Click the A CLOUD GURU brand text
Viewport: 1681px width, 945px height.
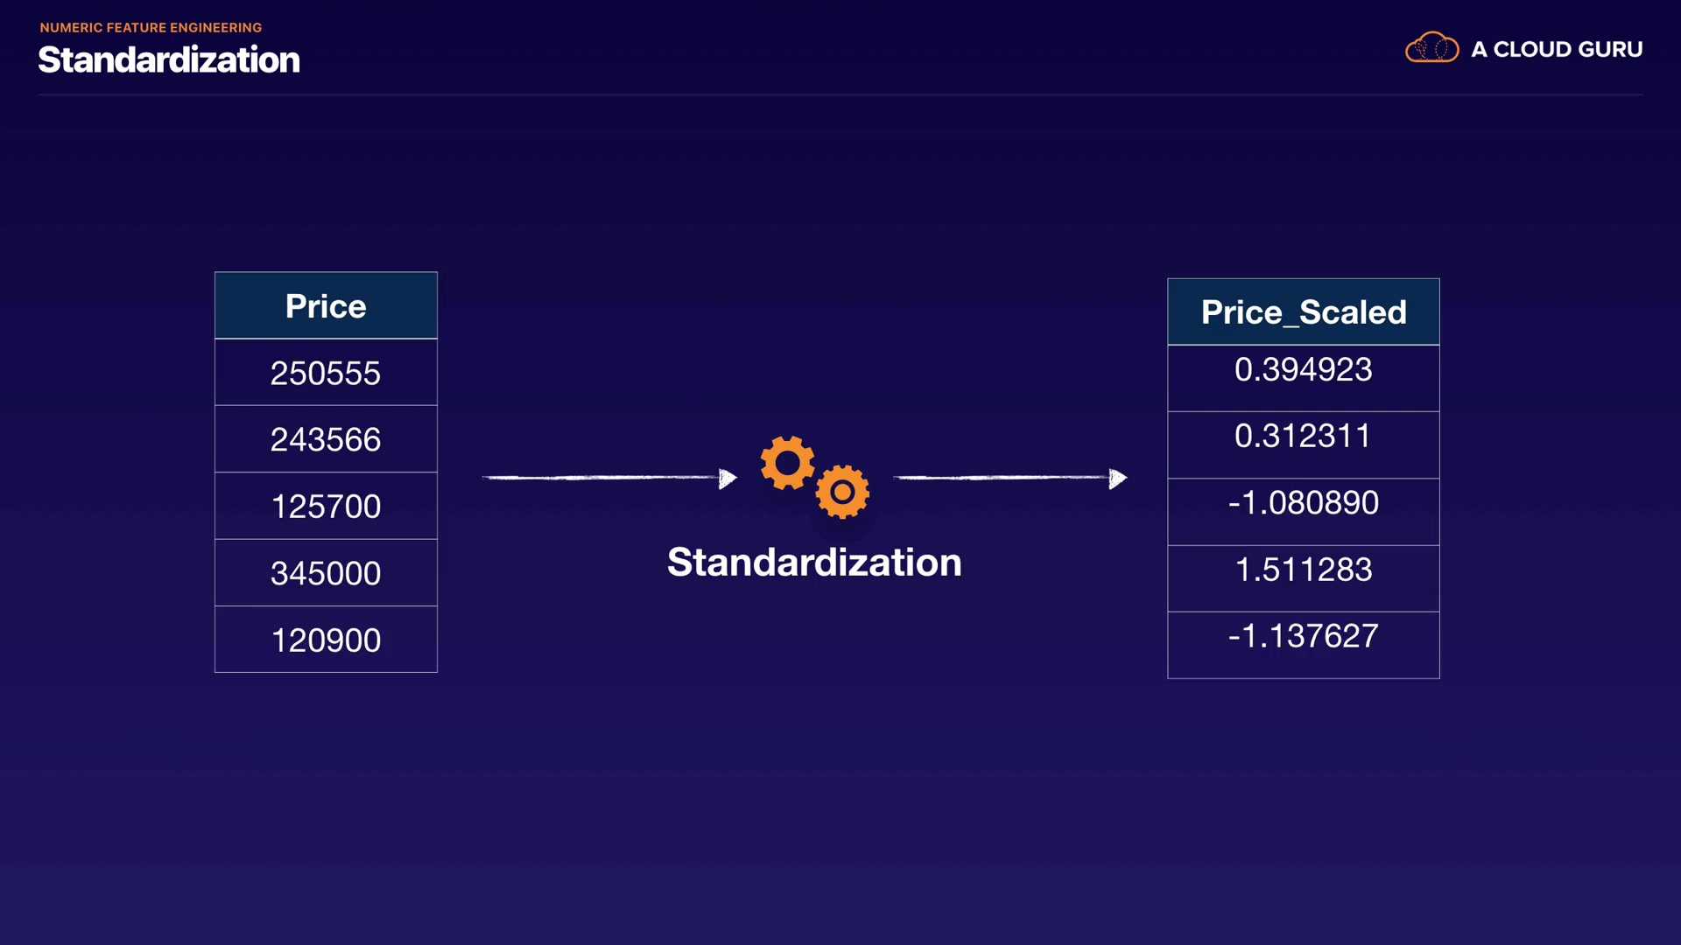[x=1557, y=49]
